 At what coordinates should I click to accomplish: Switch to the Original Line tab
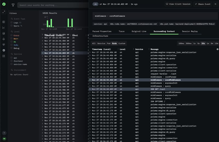click(x=139, y=31)
